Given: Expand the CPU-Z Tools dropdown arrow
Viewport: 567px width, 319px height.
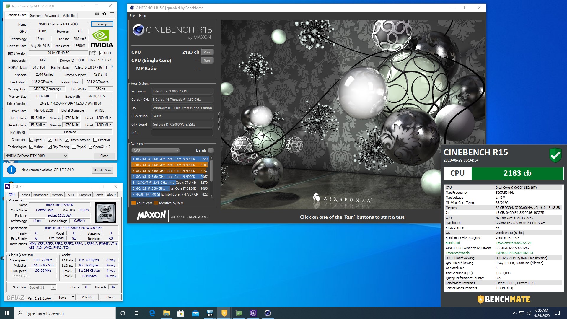Looking at the screenshot, I should 73,297.
